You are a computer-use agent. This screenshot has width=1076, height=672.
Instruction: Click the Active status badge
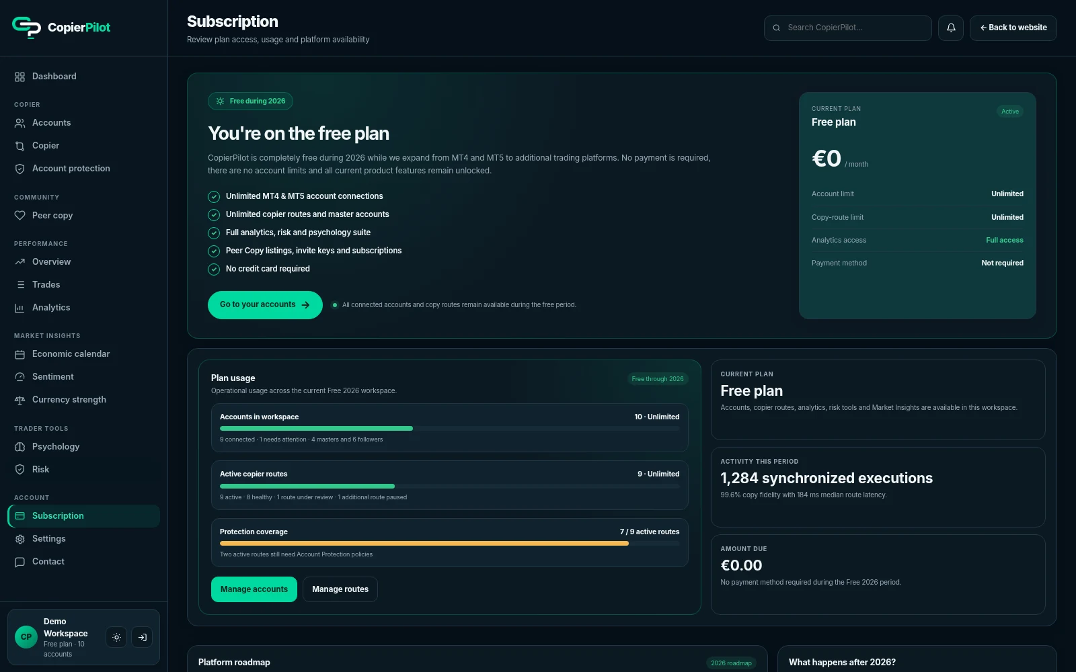[1010, 112]
